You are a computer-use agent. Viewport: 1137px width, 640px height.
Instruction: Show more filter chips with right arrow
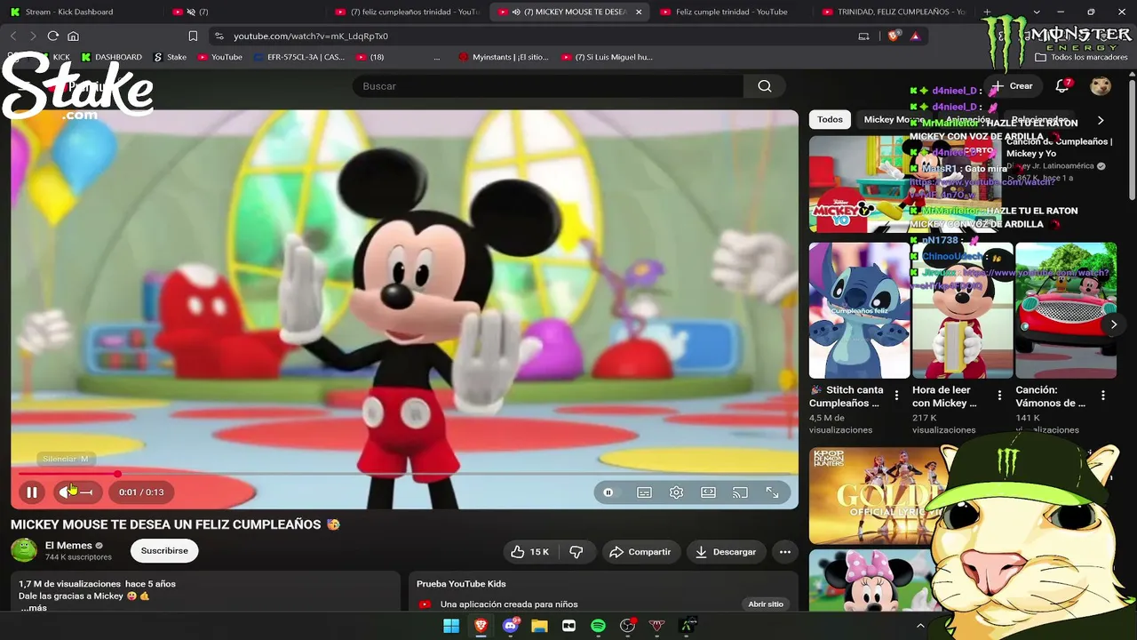tap(1101, 120)
